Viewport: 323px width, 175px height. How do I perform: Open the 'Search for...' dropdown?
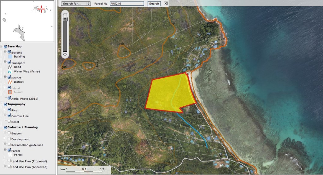pyautogui.click(x=76, y=4)
